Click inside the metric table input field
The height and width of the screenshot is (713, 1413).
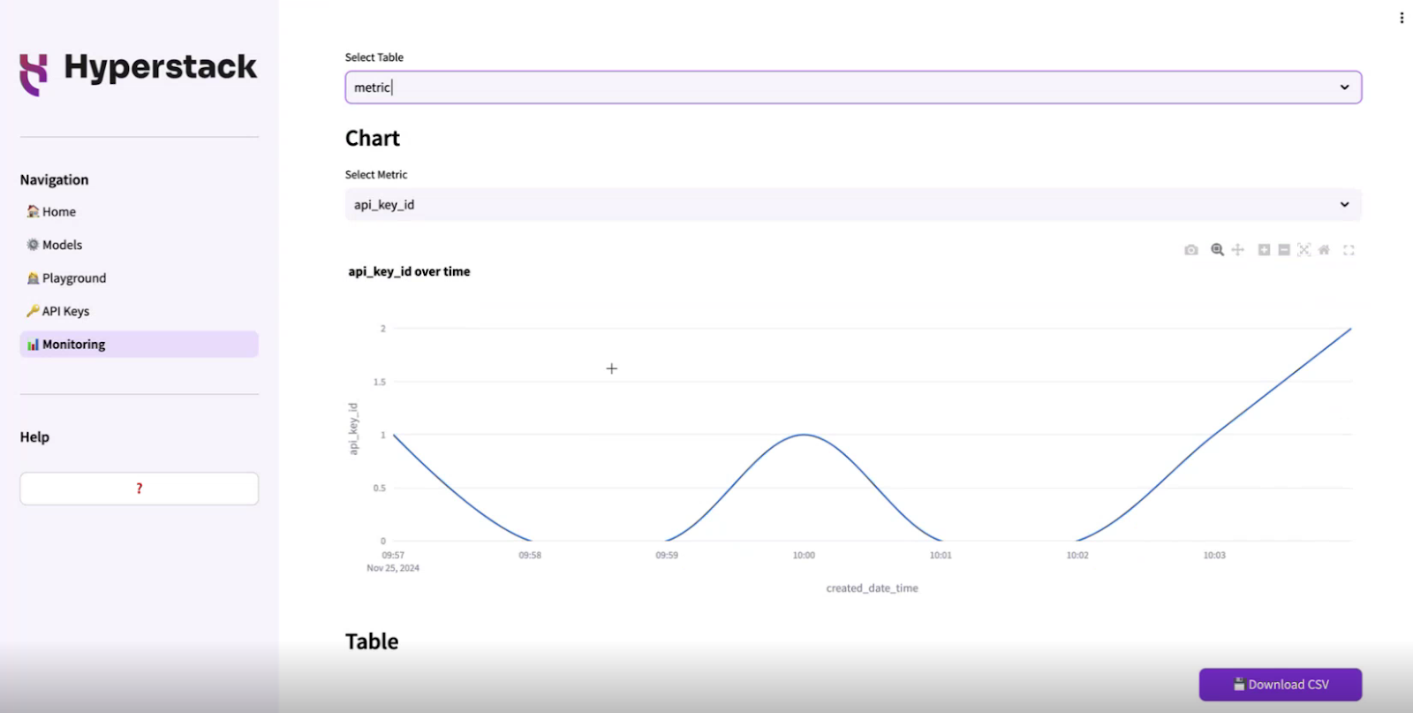tap(618, 87)
